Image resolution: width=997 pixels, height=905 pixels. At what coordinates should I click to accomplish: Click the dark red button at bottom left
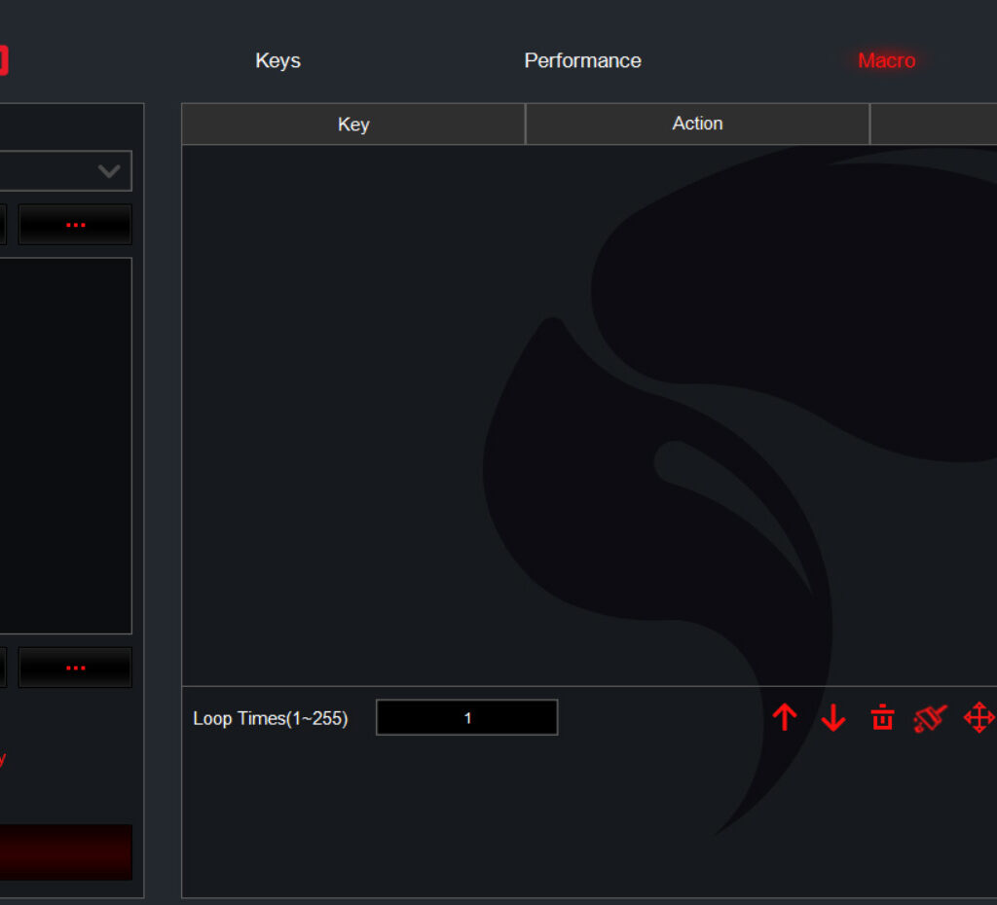coord(65,852)
